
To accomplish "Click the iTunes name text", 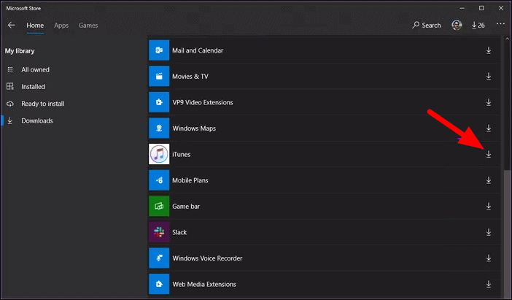I will (x=181, y=154).
